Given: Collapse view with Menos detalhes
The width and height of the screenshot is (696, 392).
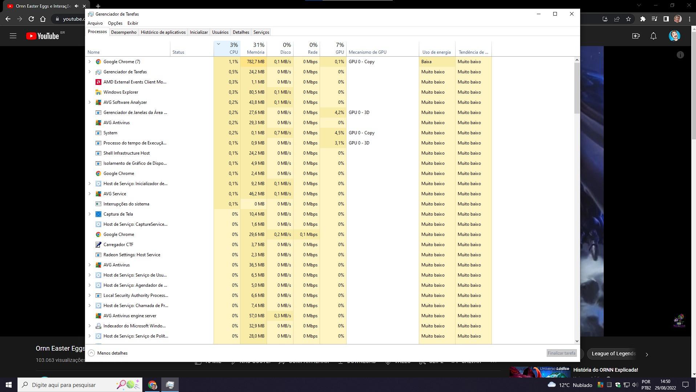Looking at the screenshot, I should (108, 353).
